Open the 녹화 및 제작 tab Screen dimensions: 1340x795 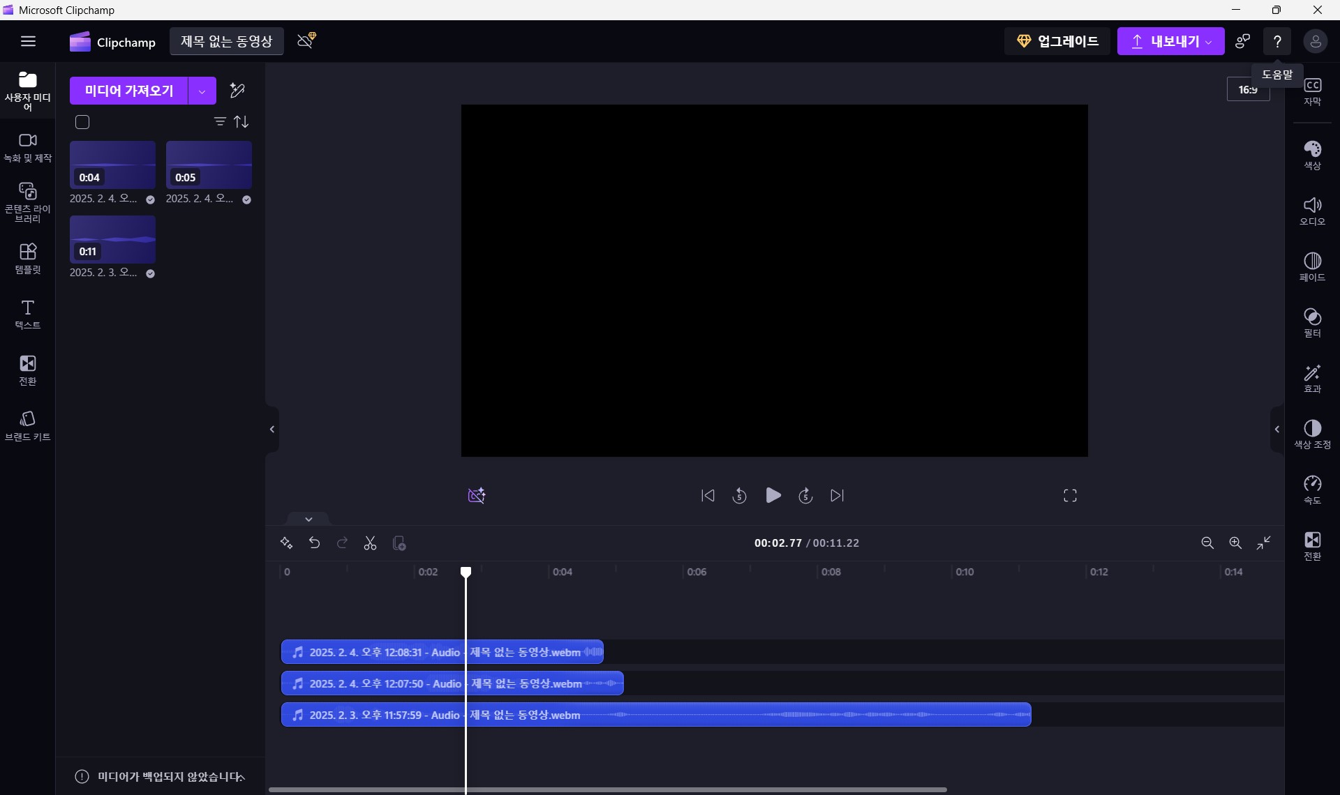click(27, 148)
